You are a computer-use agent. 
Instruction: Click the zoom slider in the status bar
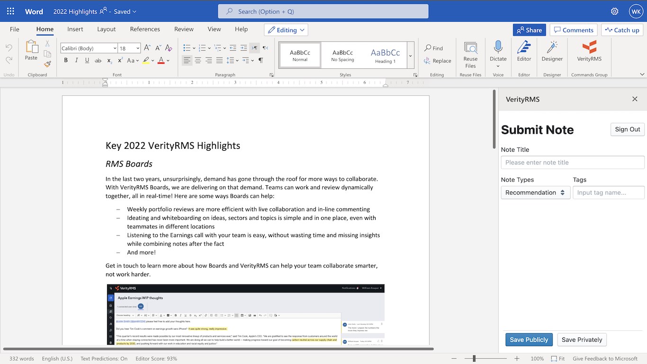(485, 359)
